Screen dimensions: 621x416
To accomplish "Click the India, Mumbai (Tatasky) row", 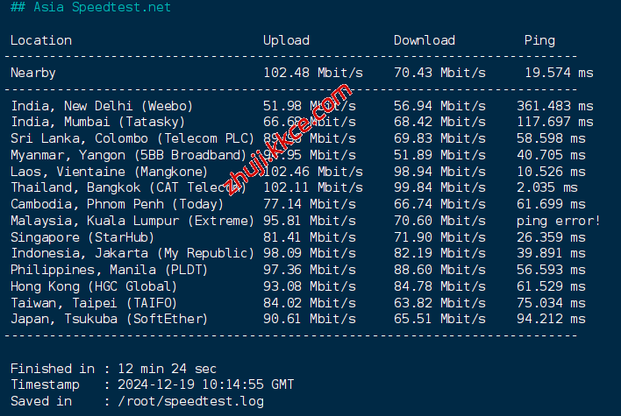I will click(98, 122).
